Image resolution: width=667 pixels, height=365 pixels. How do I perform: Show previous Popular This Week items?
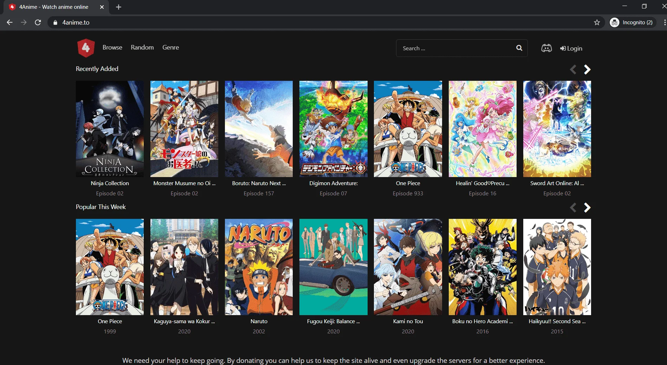click(x=573, y=208)
